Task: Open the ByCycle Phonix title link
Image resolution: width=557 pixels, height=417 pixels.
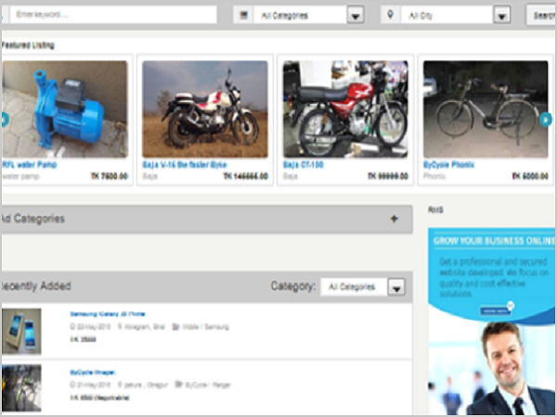Action: (x=448, y=165)
